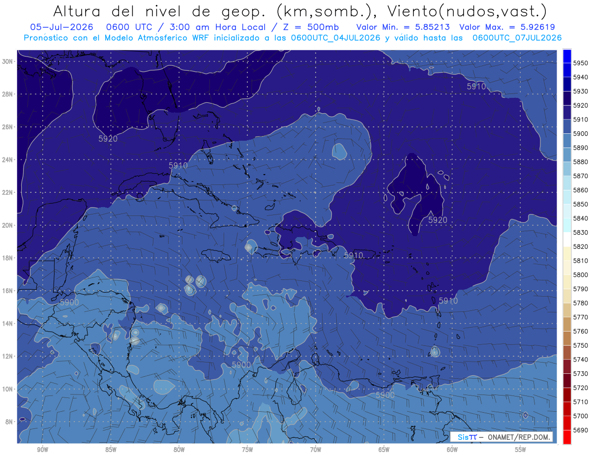
Task: Click the 18N latitude axis label
Action: [7, 258]
